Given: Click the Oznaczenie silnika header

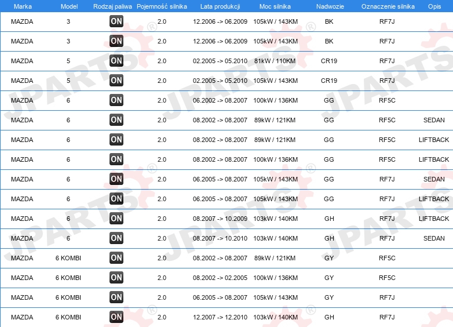Looking at the screenshot, I should [388, 6].
